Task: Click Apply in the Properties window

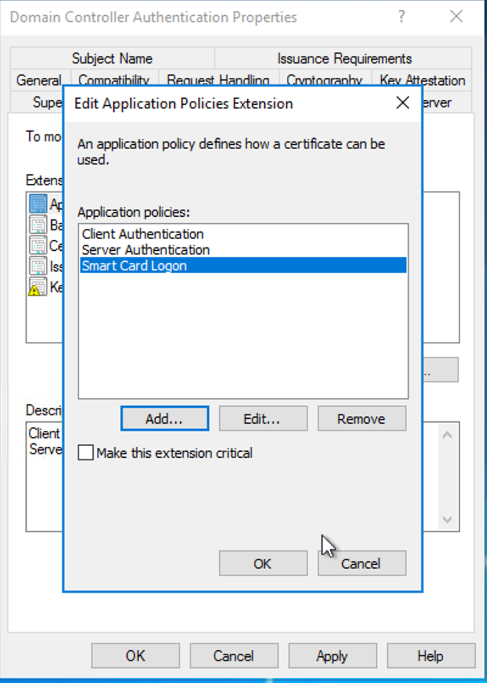Action: click(x=332, y=656)
